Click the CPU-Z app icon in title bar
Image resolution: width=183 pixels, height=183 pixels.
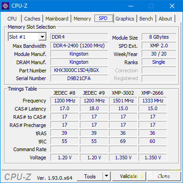tap(5, 6)
